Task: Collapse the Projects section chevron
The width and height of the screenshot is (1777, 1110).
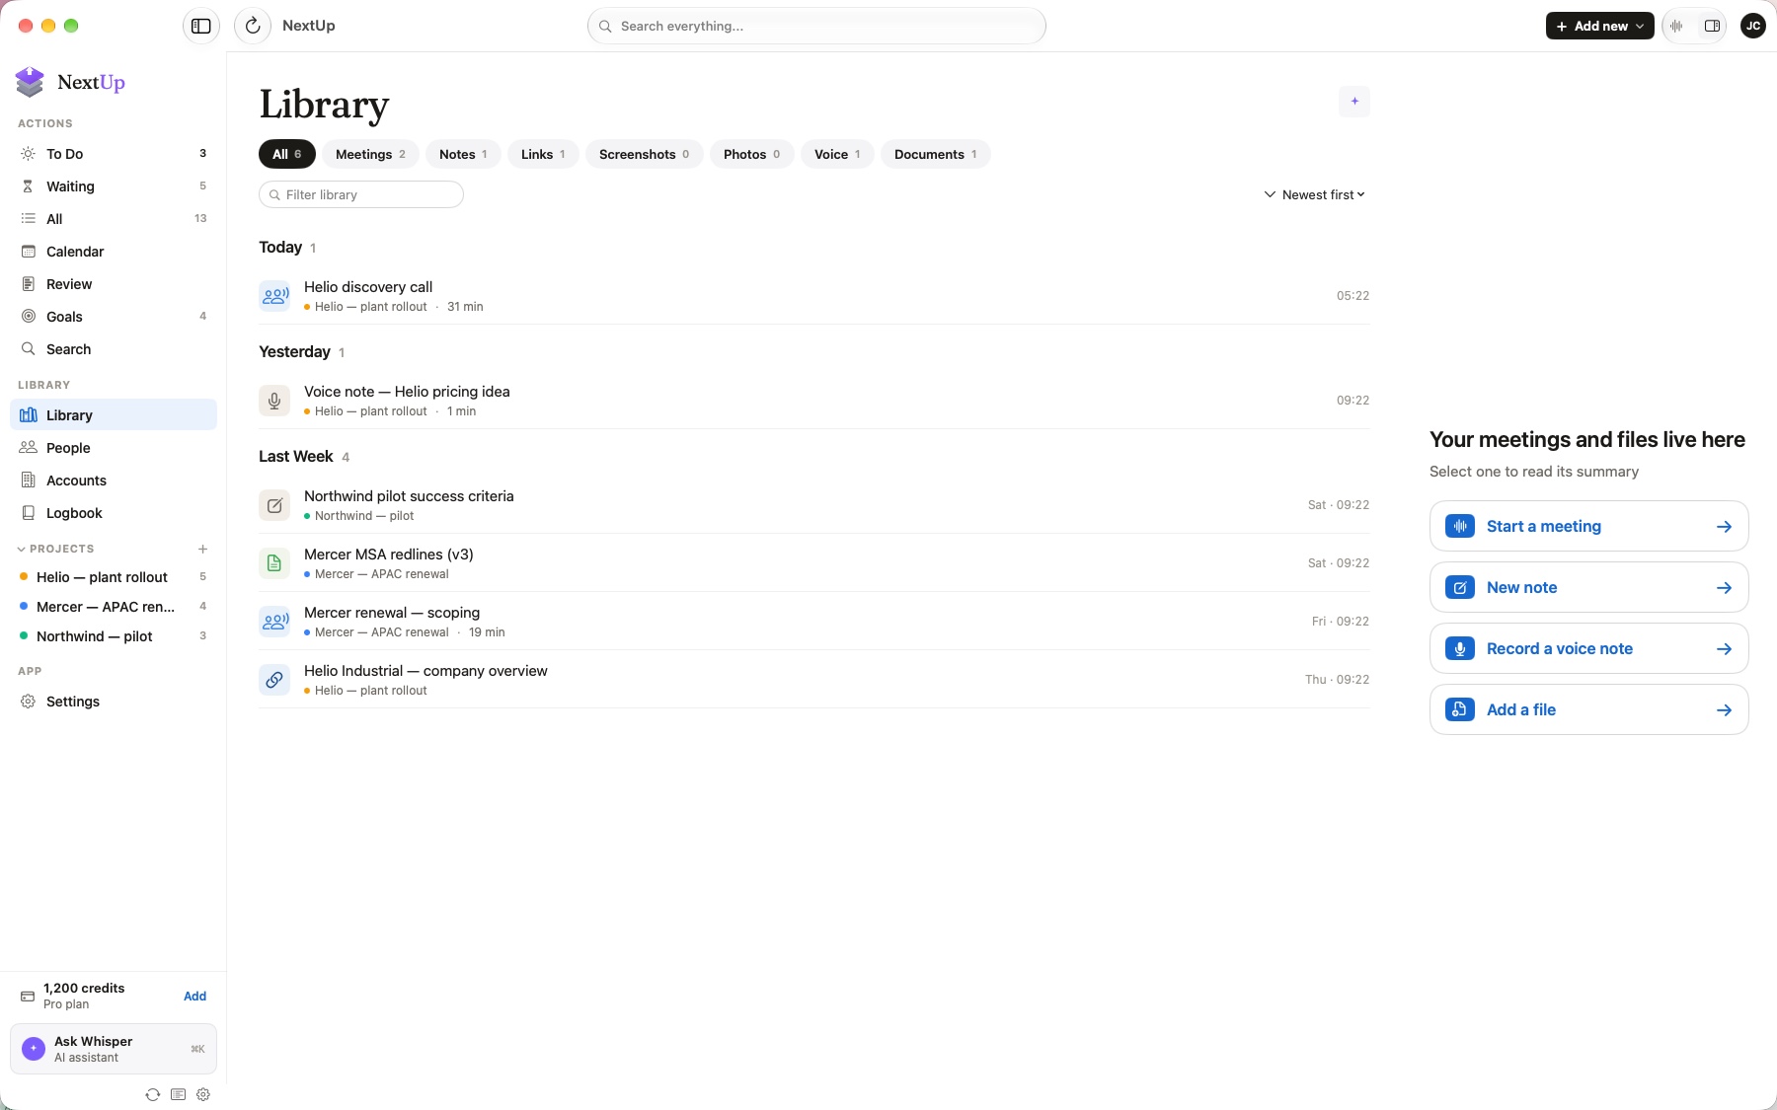Action: click(x=22, y=549)
